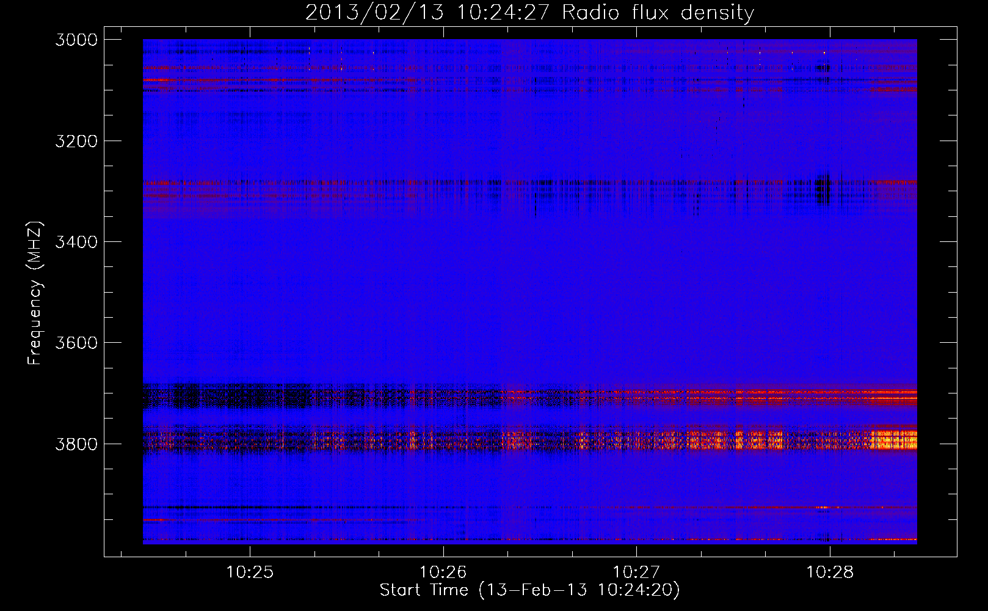Click the 10:27 time tick label
The height and width of the screenshot is (611, 988).
coord(636,572)
